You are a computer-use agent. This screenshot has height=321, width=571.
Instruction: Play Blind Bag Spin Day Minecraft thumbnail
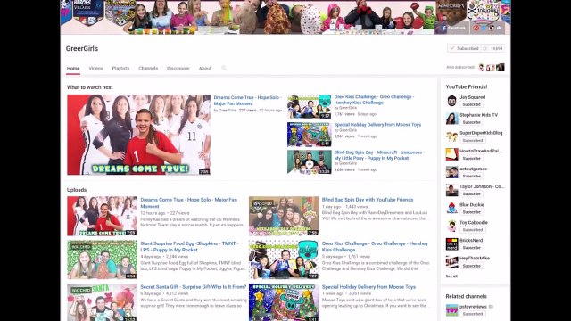pyautogui.click(x=310, y=162)
